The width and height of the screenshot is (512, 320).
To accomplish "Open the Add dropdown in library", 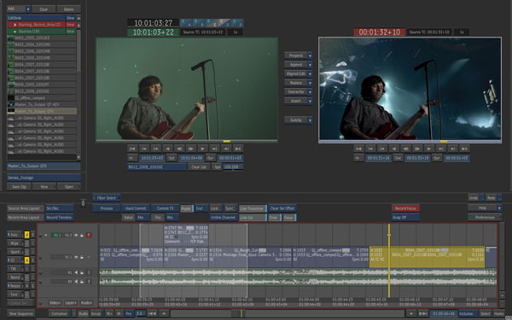I will coord(28,9).
